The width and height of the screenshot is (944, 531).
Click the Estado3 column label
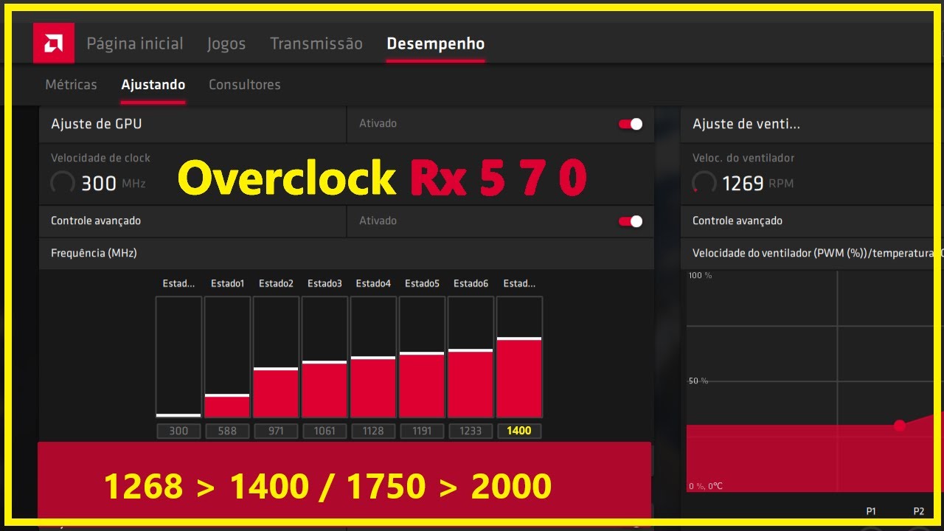(x=324, y=283)
